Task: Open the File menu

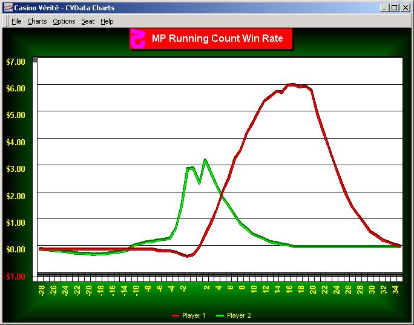Action: 16,21
